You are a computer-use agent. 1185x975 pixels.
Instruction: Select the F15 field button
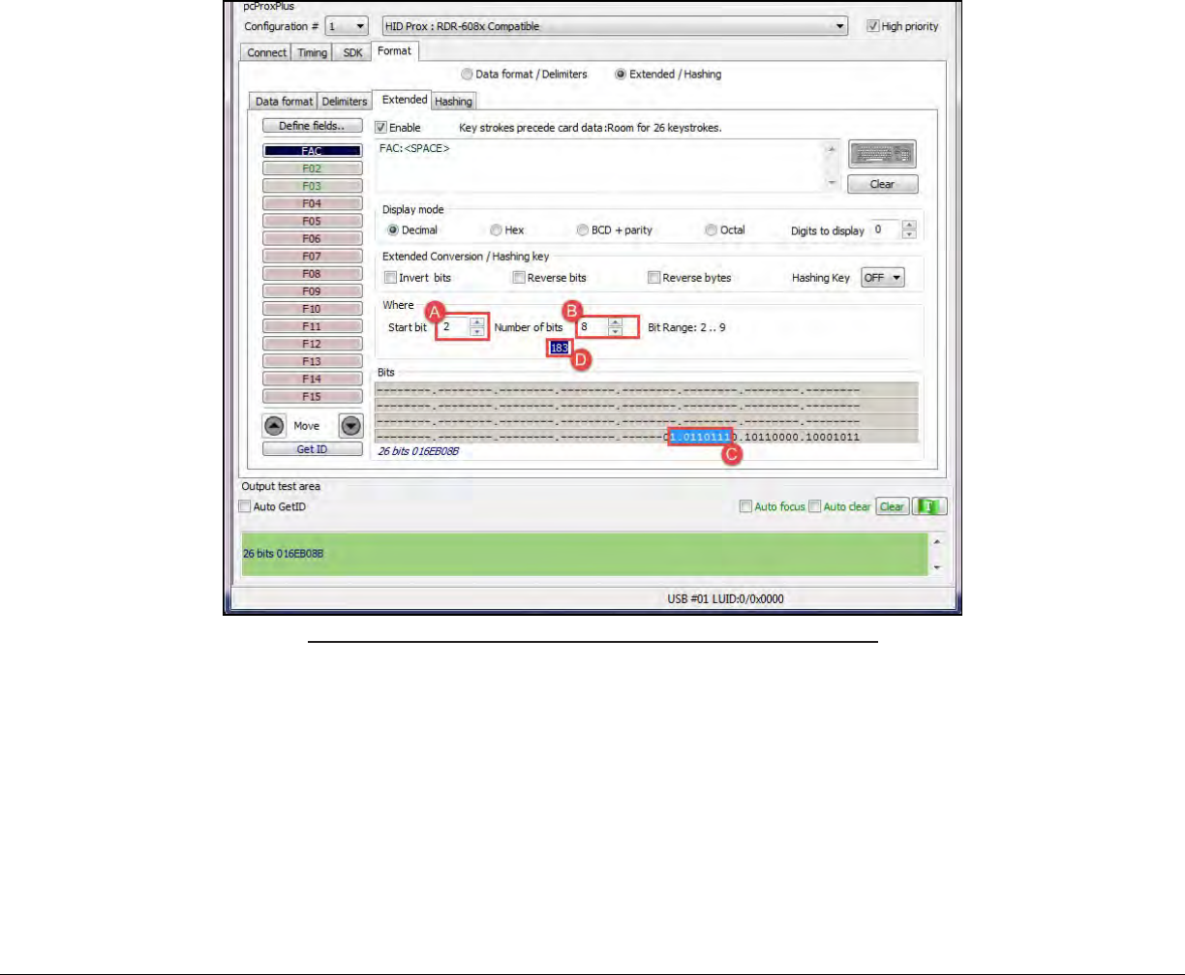313,397
